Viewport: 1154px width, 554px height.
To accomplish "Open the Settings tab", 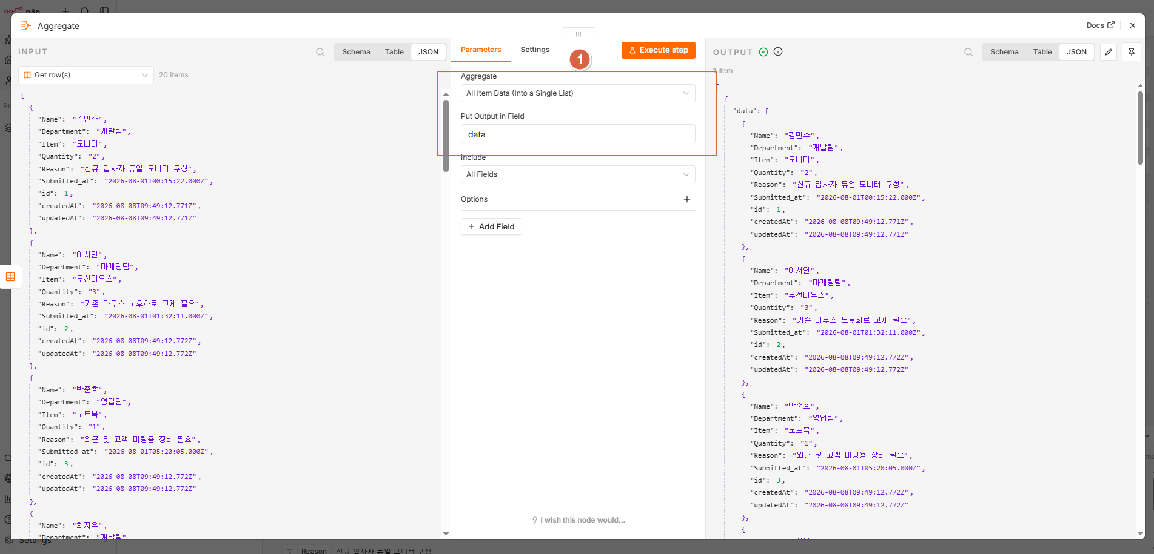I will [x=535, y=50].
